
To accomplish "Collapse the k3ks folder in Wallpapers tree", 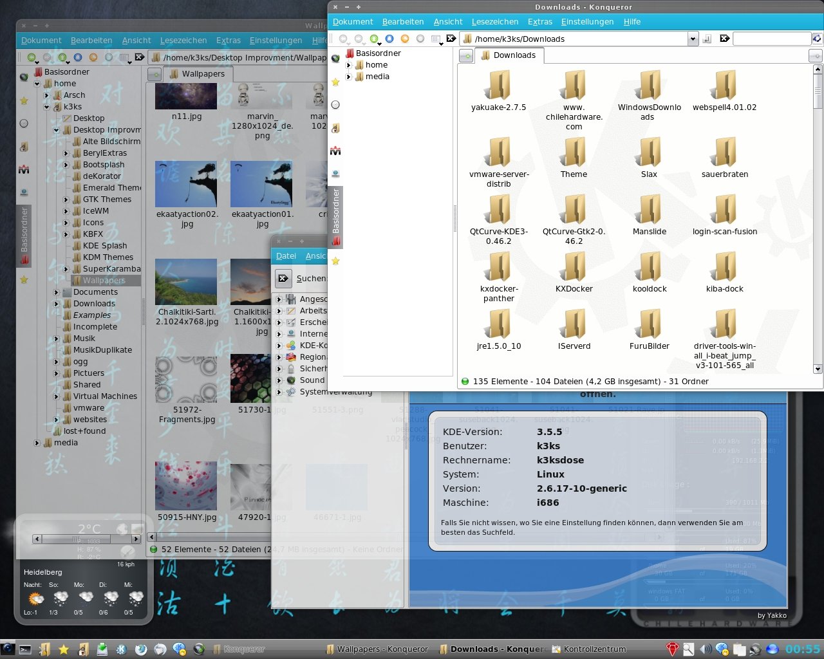I will point(46,107).
